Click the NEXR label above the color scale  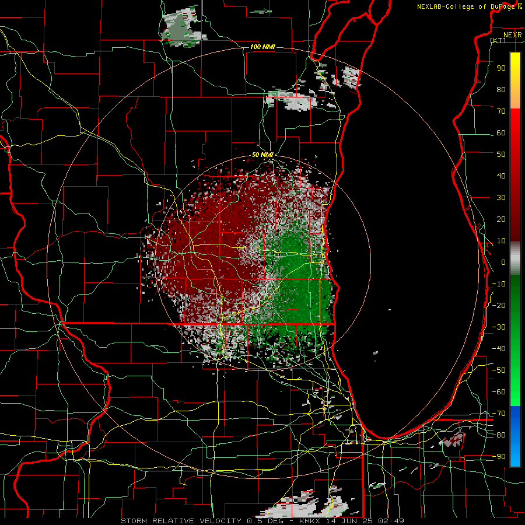pyautogui.click(x=512, y=35)
